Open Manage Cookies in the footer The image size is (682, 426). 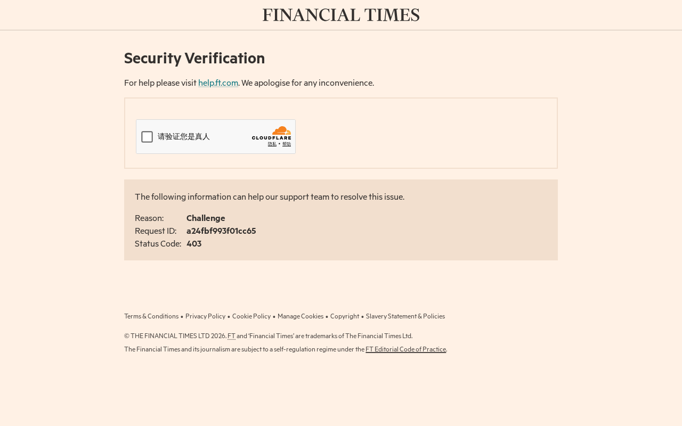click(301, 316)
